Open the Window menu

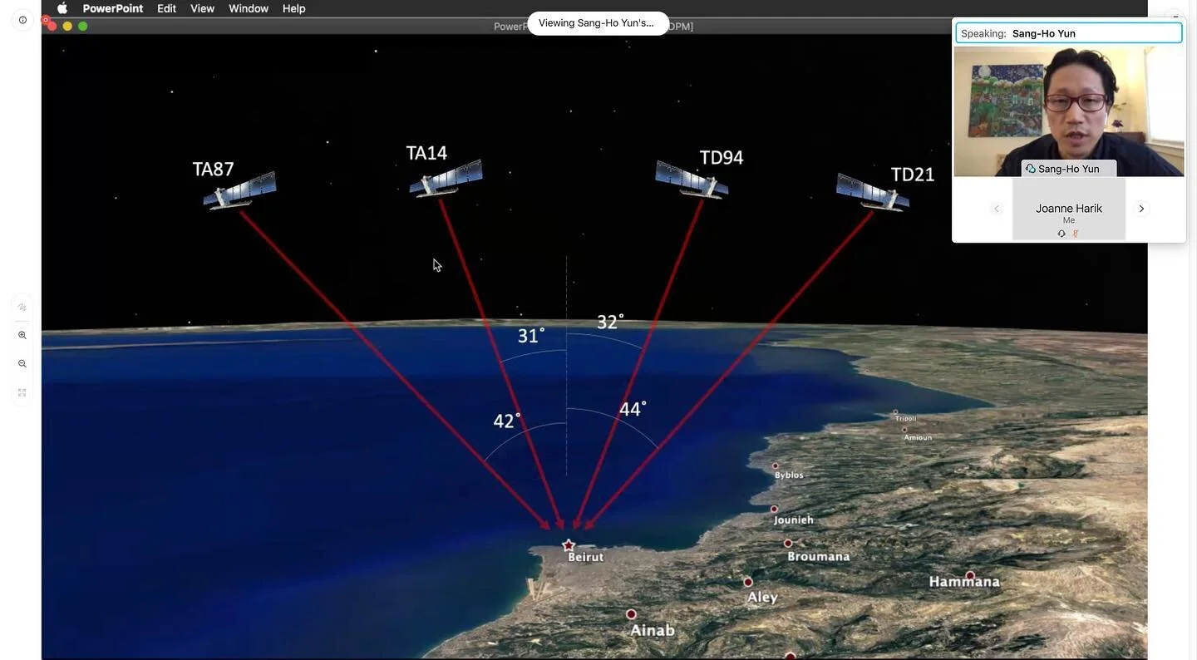249,8
